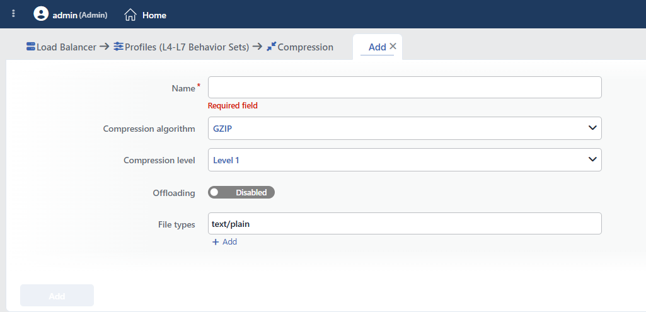Open the three-dot vertical menu icon
This screenshot has width=646, height=312.
[14, 14]
